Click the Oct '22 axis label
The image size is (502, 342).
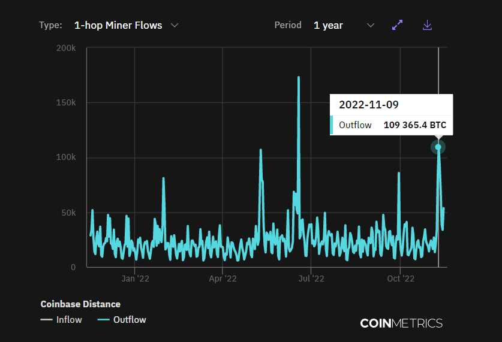click(x=401, y=279)
